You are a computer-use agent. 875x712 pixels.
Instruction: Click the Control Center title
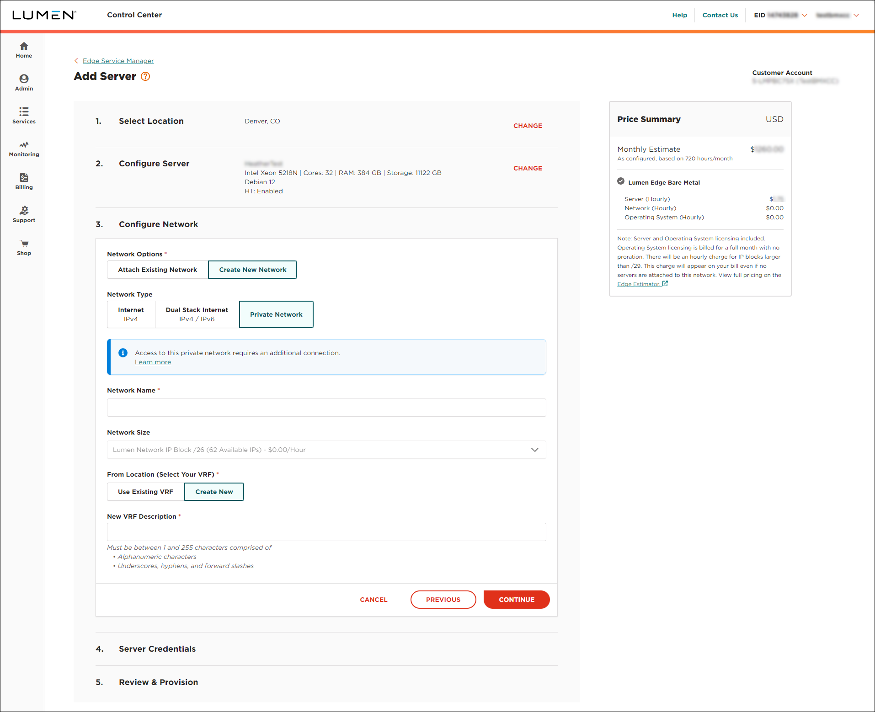134,15
